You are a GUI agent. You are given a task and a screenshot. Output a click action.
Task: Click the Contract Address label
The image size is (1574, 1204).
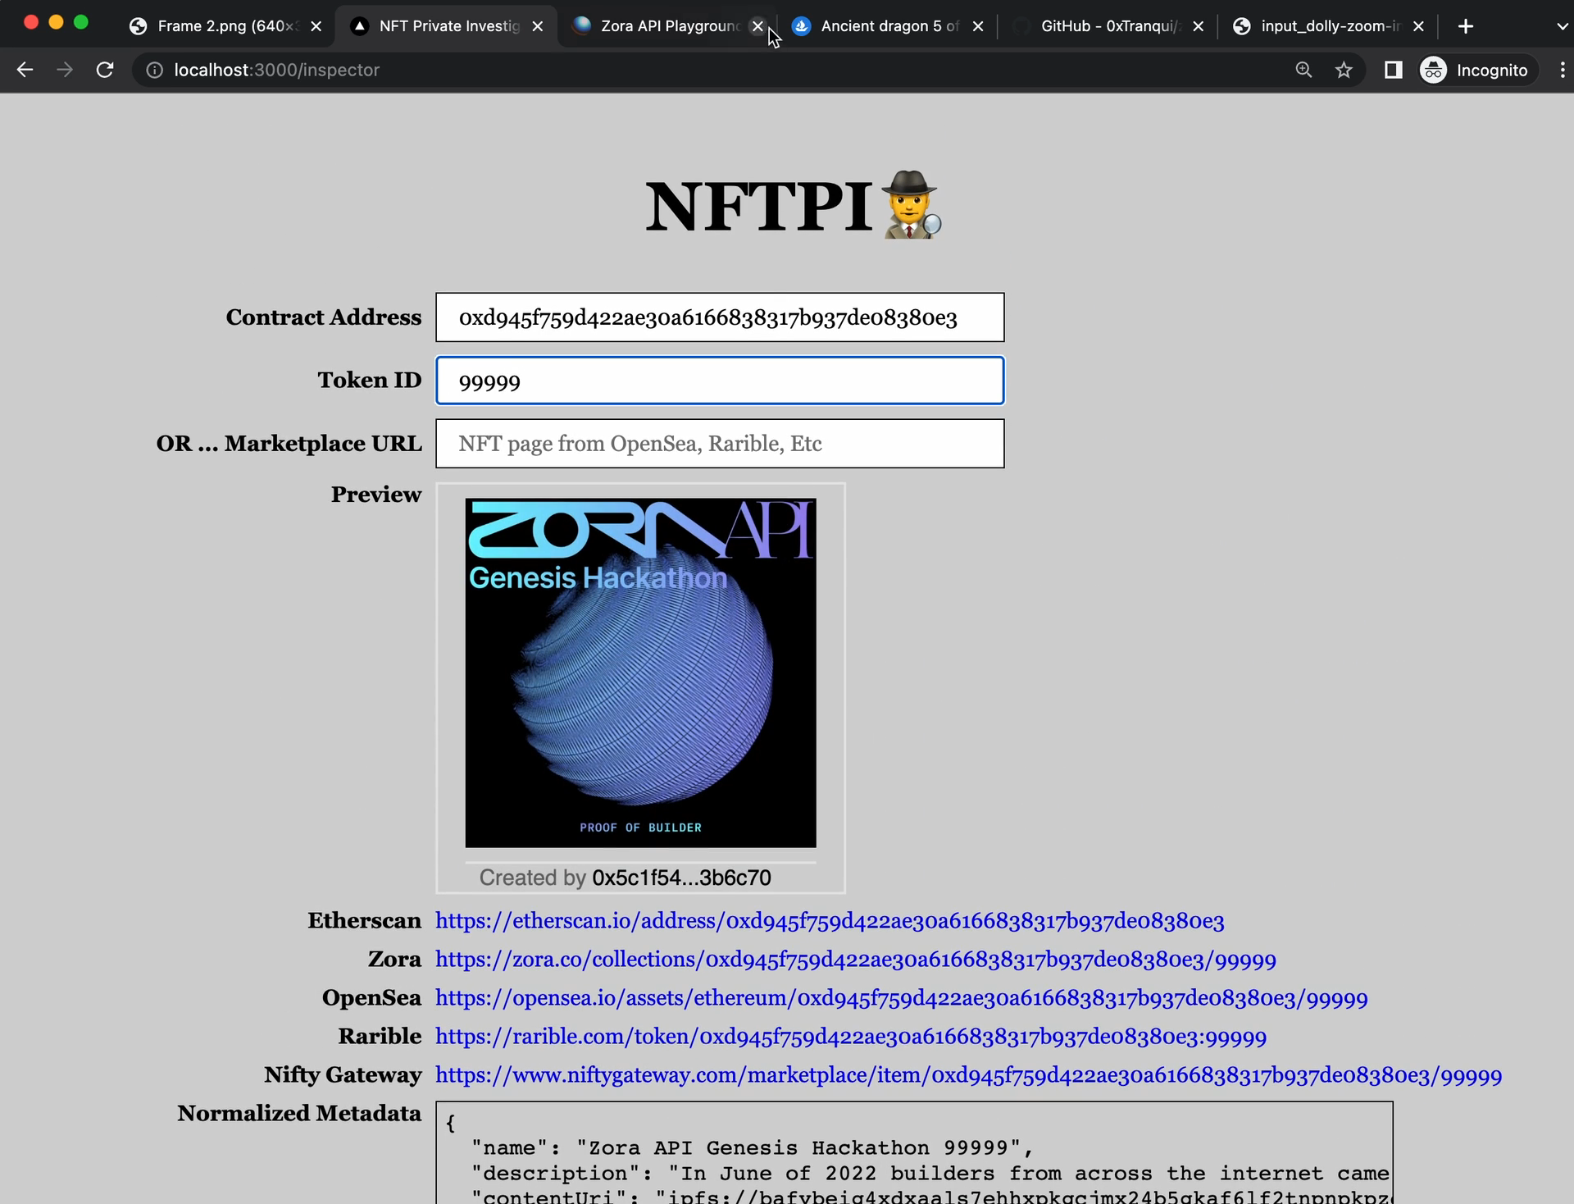pyautogui.click(x=324, y=317)
